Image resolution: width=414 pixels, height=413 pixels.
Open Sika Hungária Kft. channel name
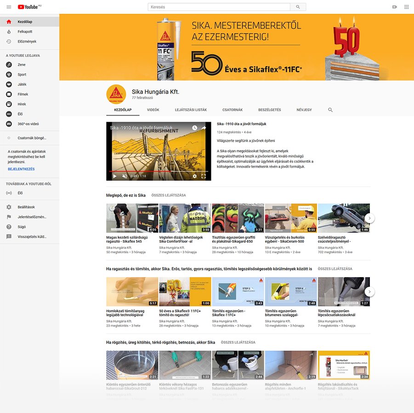coord(155,92)
